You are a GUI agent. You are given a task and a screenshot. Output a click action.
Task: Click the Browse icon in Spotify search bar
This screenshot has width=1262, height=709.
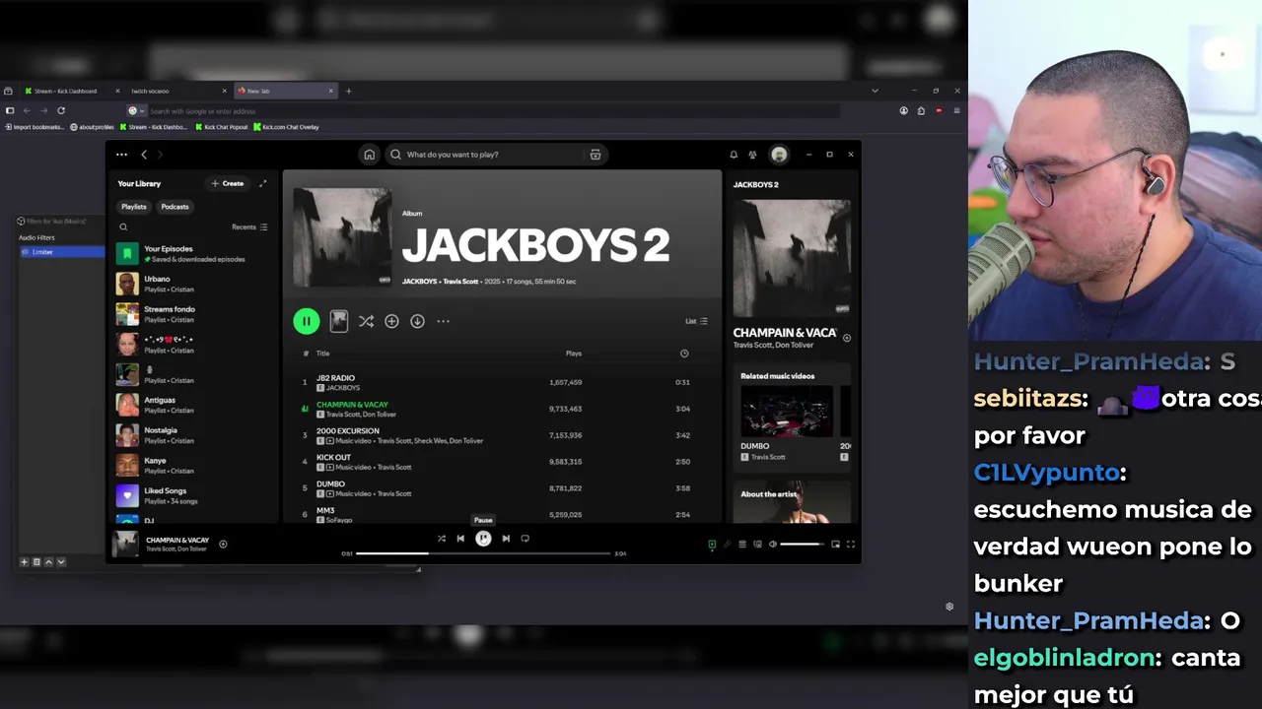[x=596, y=155]
